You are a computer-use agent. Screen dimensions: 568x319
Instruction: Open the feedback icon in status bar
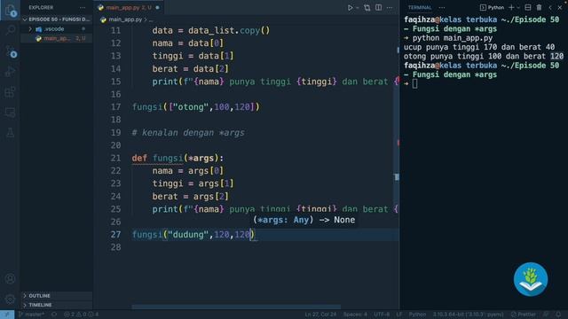coord(546,315)
